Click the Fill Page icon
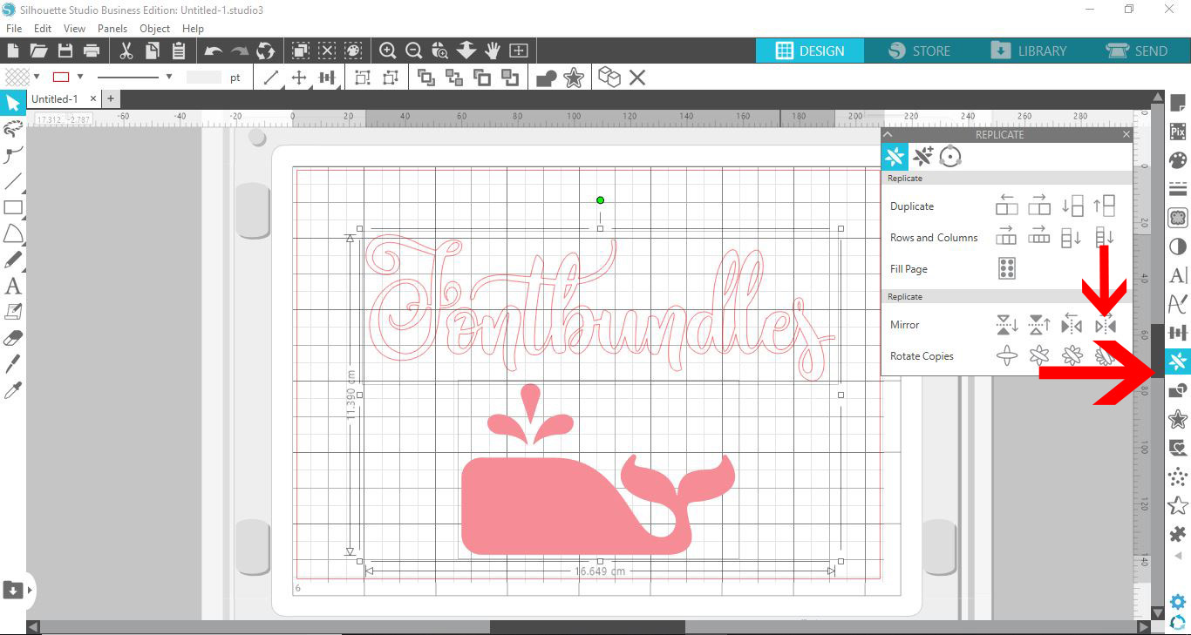This screenshot has height=635, width=1191. tap(1007, 268)
